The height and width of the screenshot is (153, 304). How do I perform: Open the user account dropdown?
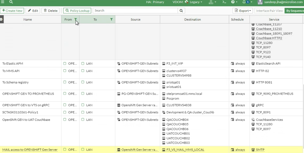tap(280, 2)
